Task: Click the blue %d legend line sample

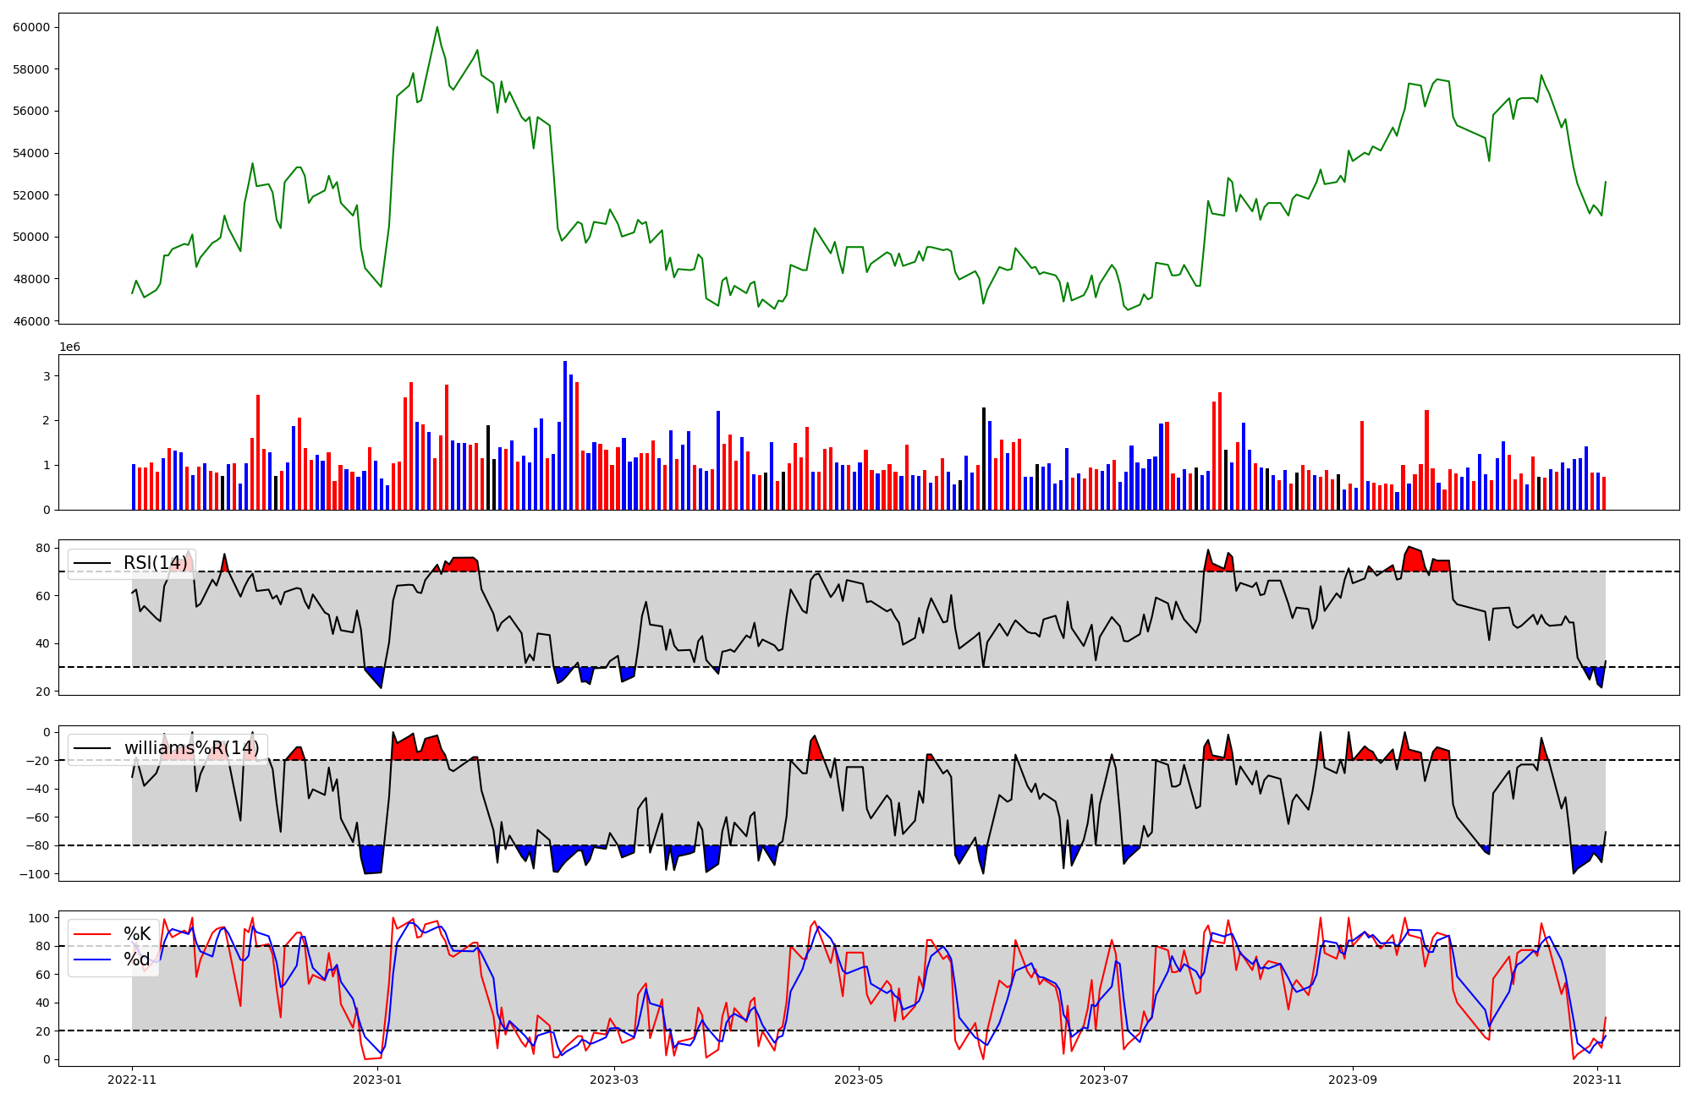Action: click(92, 960)
